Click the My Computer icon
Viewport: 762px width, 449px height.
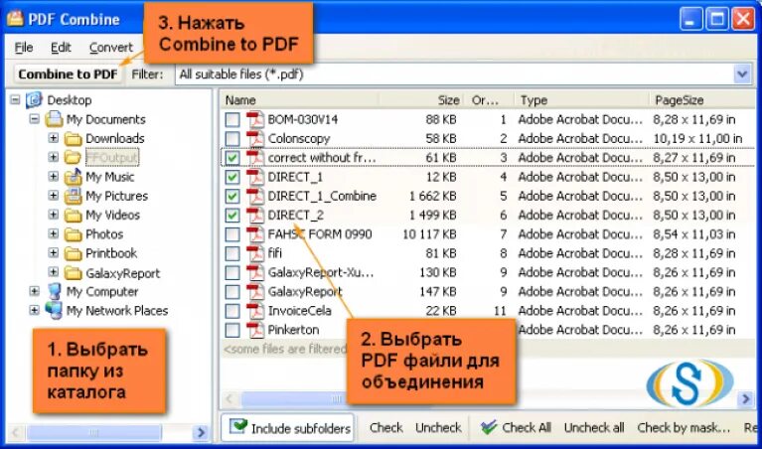(x=54, y=292)
